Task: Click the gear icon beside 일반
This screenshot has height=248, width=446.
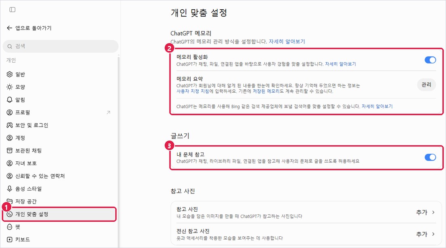Action: click(10, 74)
